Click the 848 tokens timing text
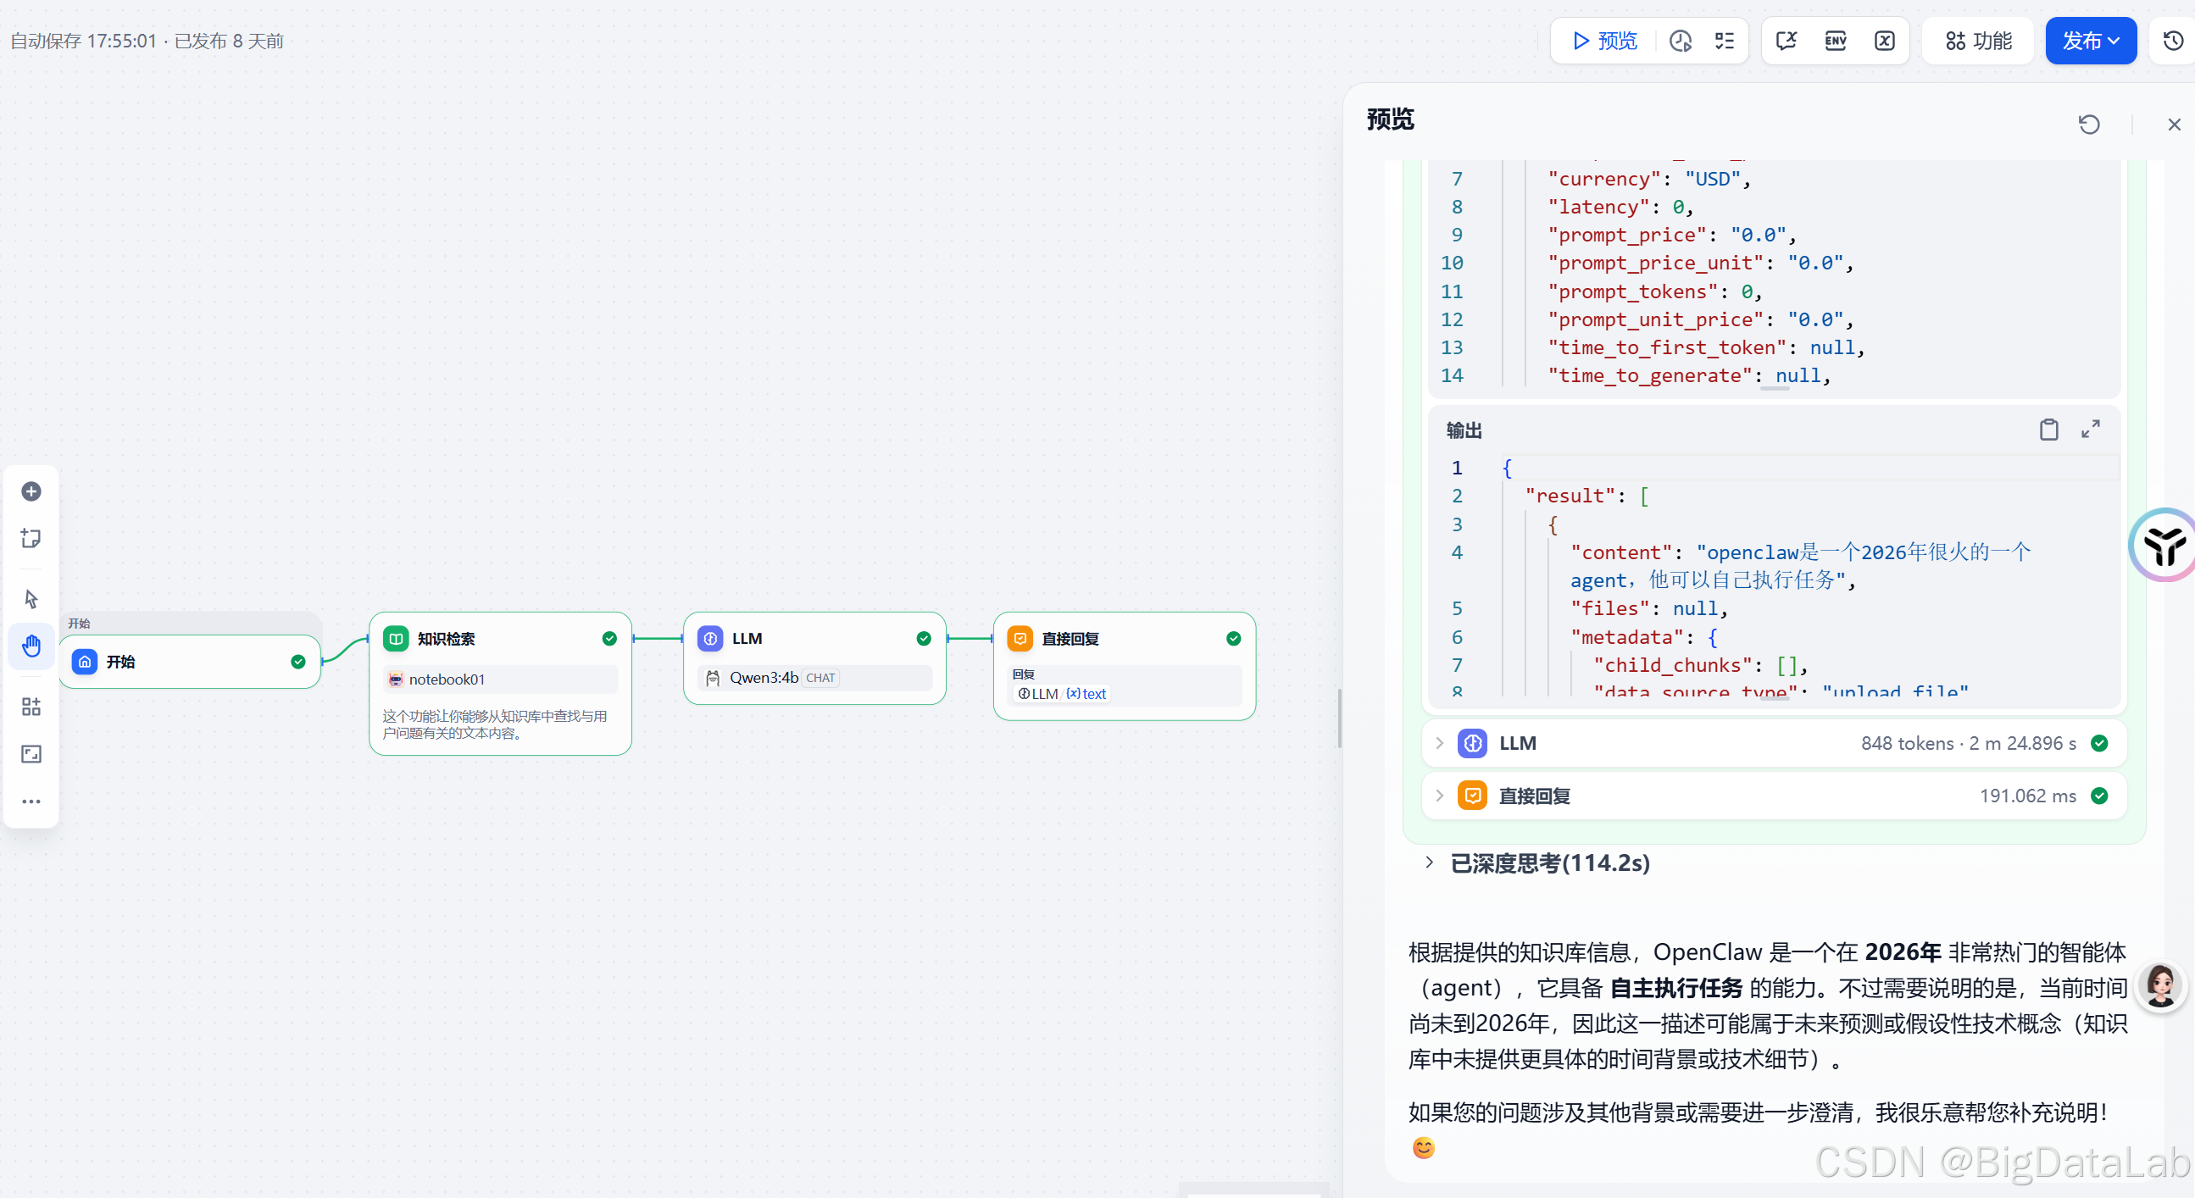 tap(1969, 743)
